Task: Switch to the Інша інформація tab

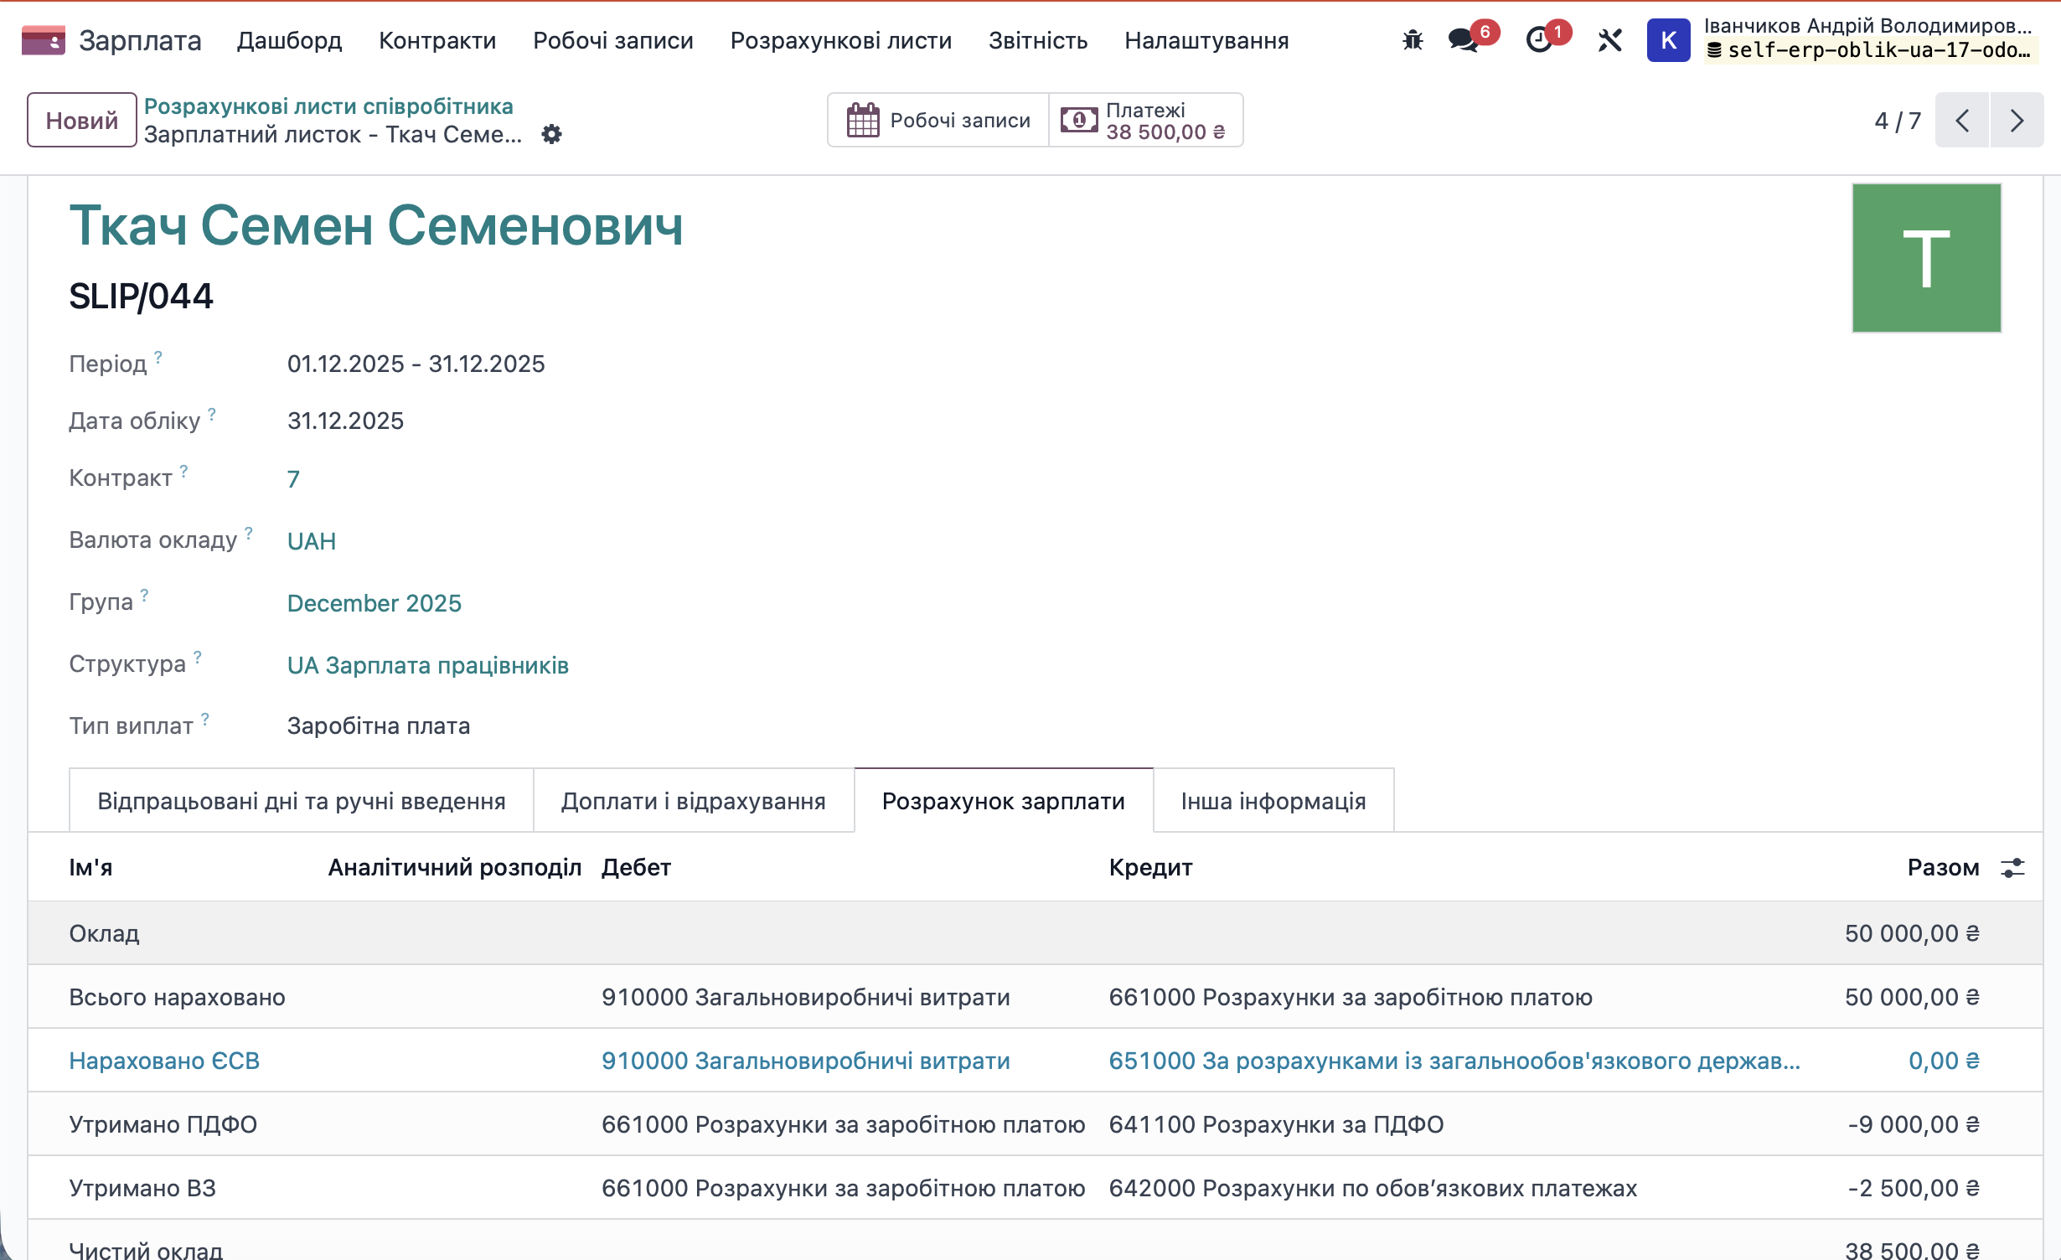Action: (x=1273, y=800)
